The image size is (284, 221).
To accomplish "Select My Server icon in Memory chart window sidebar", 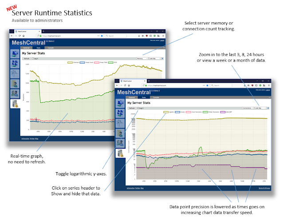I will click(15, 103).
